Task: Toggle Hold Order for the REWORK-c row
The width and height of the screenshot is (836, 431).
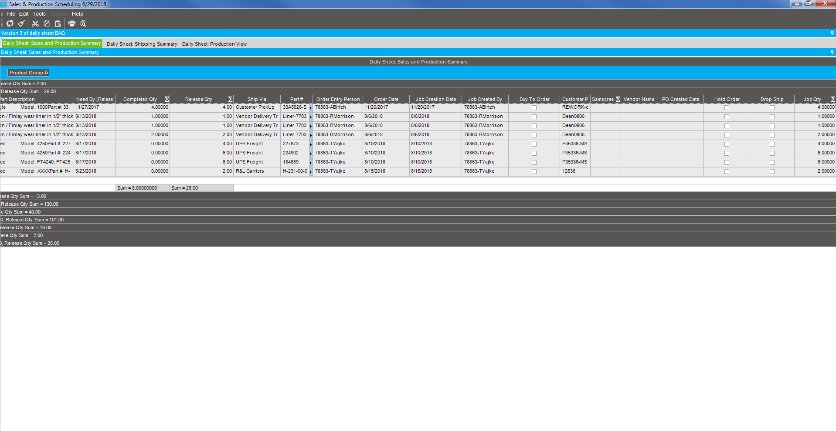Action: point(727,107)
